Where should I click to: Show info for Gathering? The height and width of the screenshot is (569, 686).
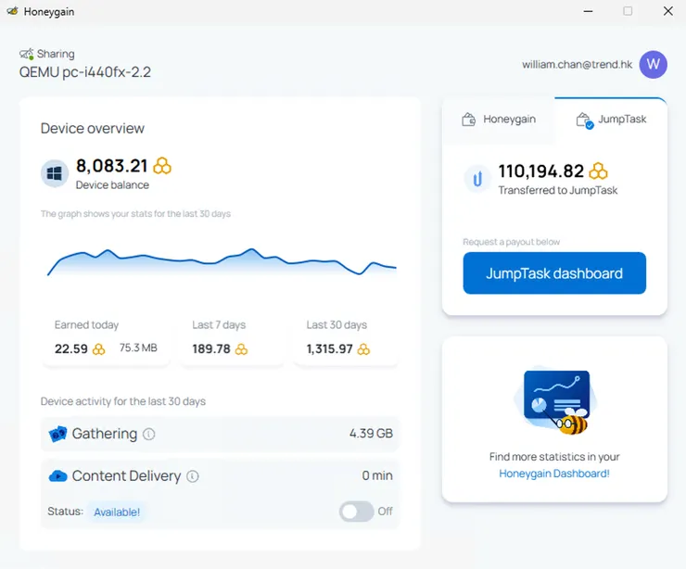tap(148, 434)
